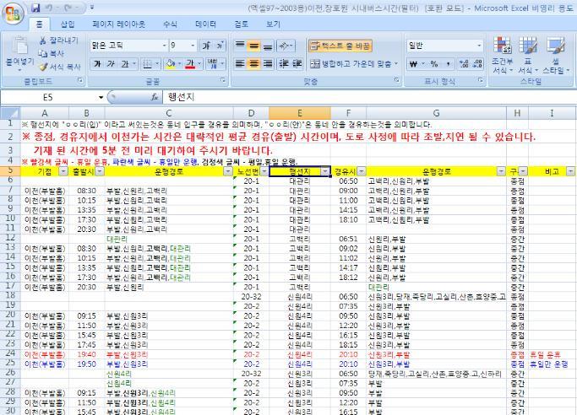Open the 행선지 column filter dropdown
This screenshot has width=577, height=415.
coord(325,171)
